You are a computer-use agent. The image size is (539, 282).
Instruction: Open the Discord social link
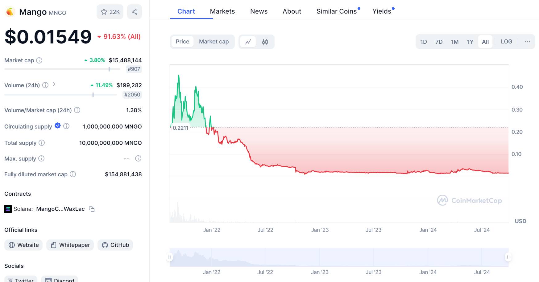[x=60, y=279]
